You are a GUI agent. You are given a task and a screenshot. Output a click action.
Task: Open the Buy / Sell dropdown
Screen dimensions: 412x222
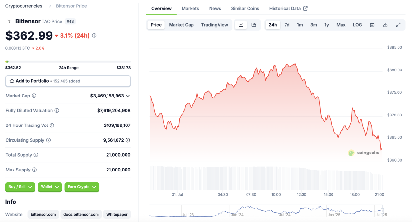[x=20, y=187]
